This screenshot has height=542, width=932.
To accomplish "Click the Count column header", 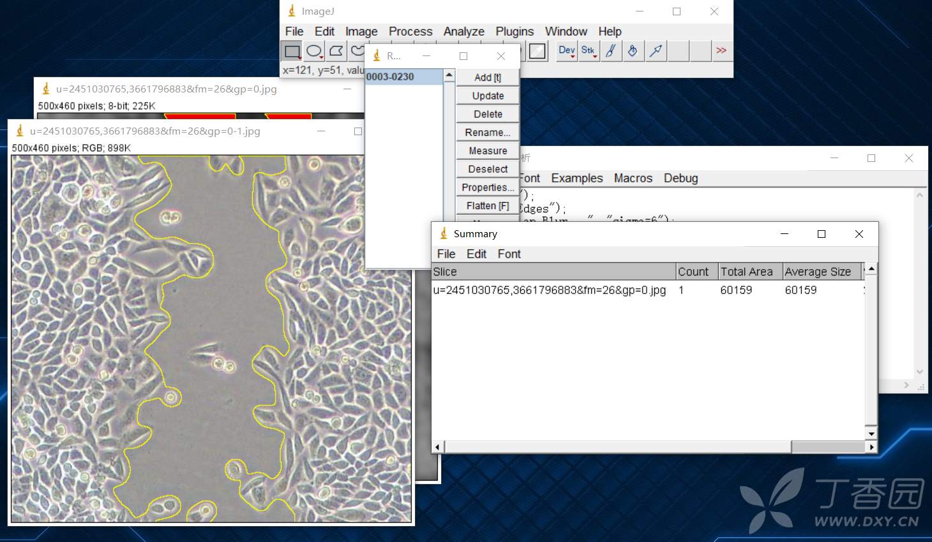I will (697, 272).
